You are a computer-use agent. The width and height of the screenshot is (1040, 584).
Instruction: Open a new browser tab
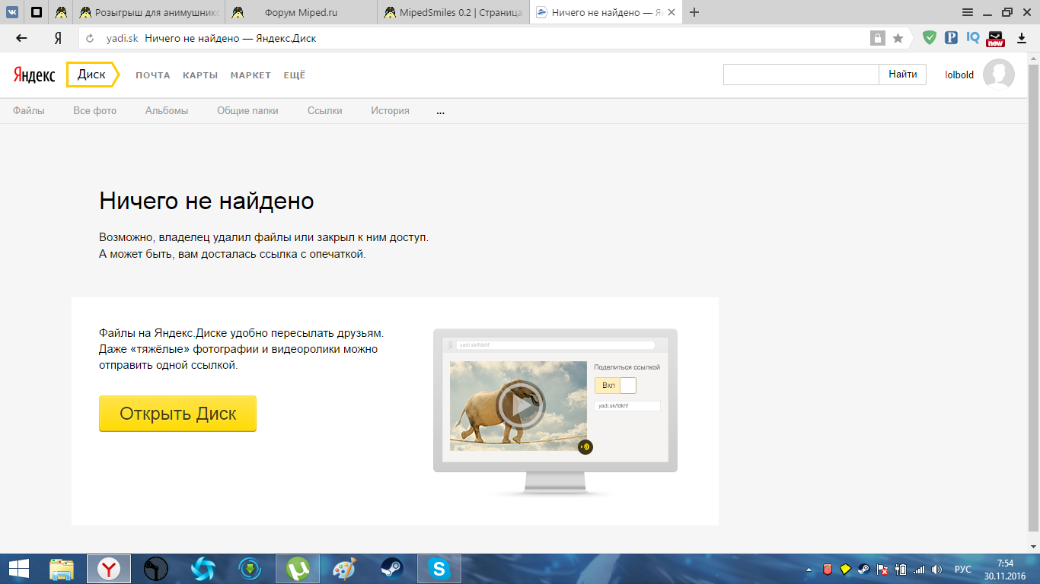click(x=694, y=12)
